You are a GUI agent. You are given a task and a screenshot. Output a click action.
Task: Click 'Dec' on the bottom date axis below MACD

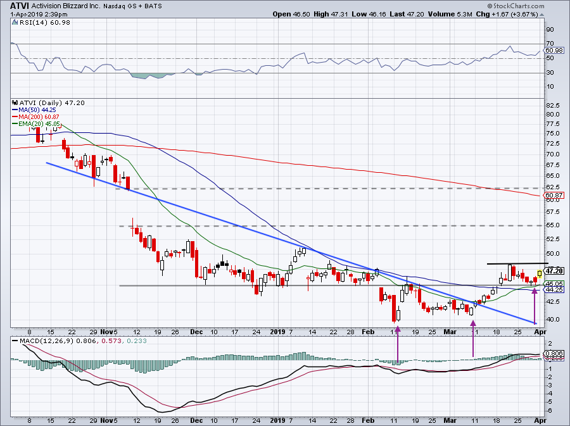pyautogui.click(x=196, y=421)
